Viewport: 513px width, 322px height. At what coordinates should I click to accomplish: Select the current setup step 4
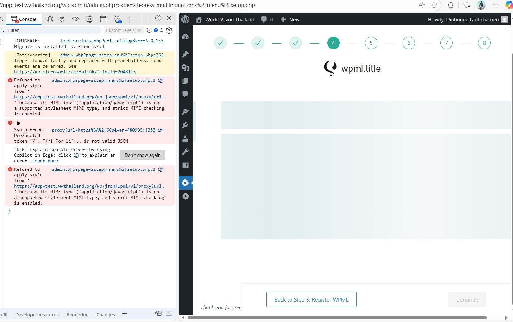click(x=334, y=43)
